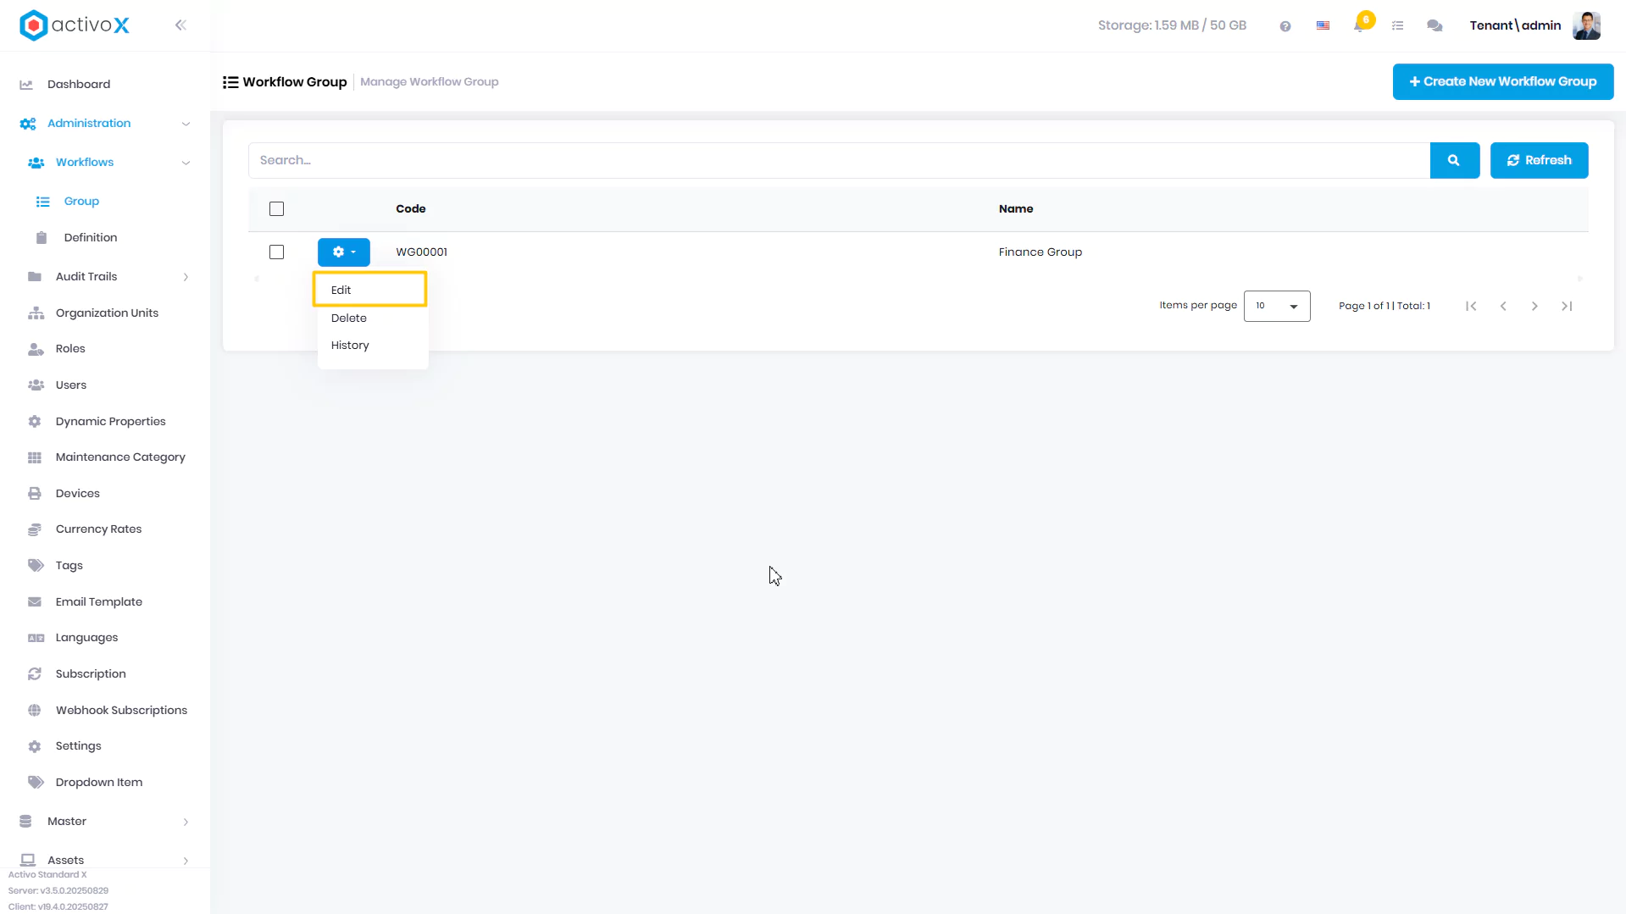Screen dimensions: 1626x914
Task: Click the Webhook Subscriptions globe icon
Action: click(x=35, y=711)
